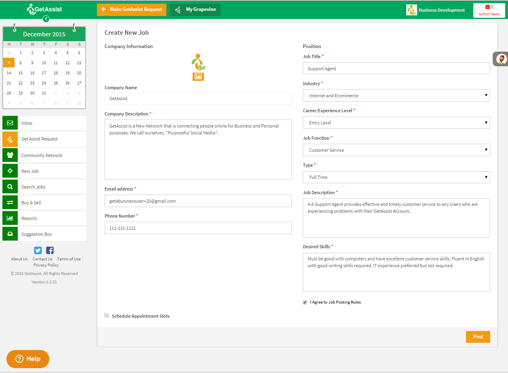Viewport: 508px width, 373px height.
Task: Open the Buy & Sell arrows icon
Action: pyautogui.click(x=10, y=203)
